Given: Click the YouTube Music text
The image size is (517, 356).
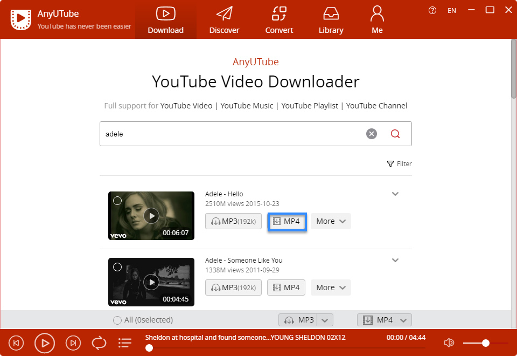Looking at the screenshot, I should 247,106.
